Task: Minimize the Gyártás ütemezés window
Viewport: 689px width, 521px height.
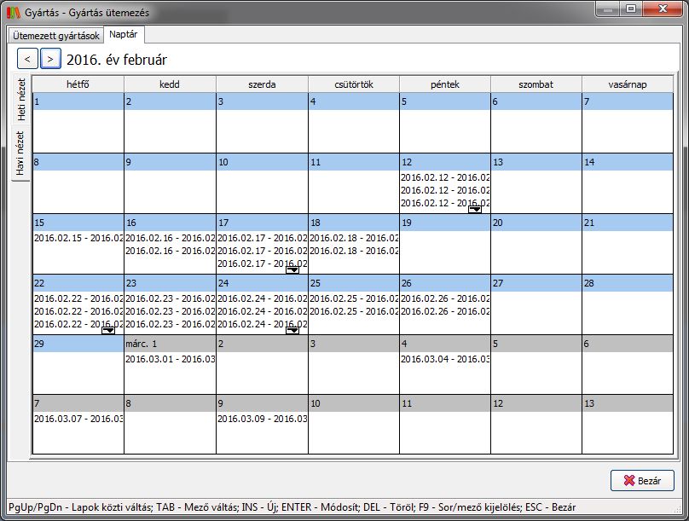Action: 607,9
